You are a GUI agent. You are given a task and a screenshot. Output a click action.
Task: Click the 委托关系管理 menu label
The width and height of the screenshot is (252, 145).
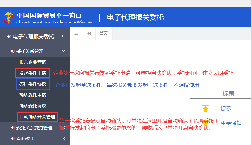[x=30, y=51]
